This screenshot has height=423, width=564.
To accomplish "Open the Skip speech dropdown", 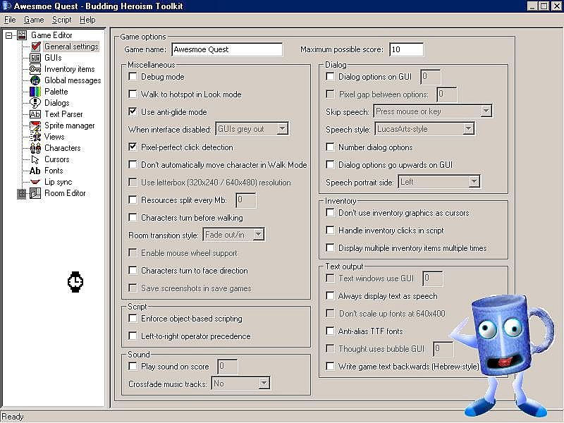I will (486, 111).
